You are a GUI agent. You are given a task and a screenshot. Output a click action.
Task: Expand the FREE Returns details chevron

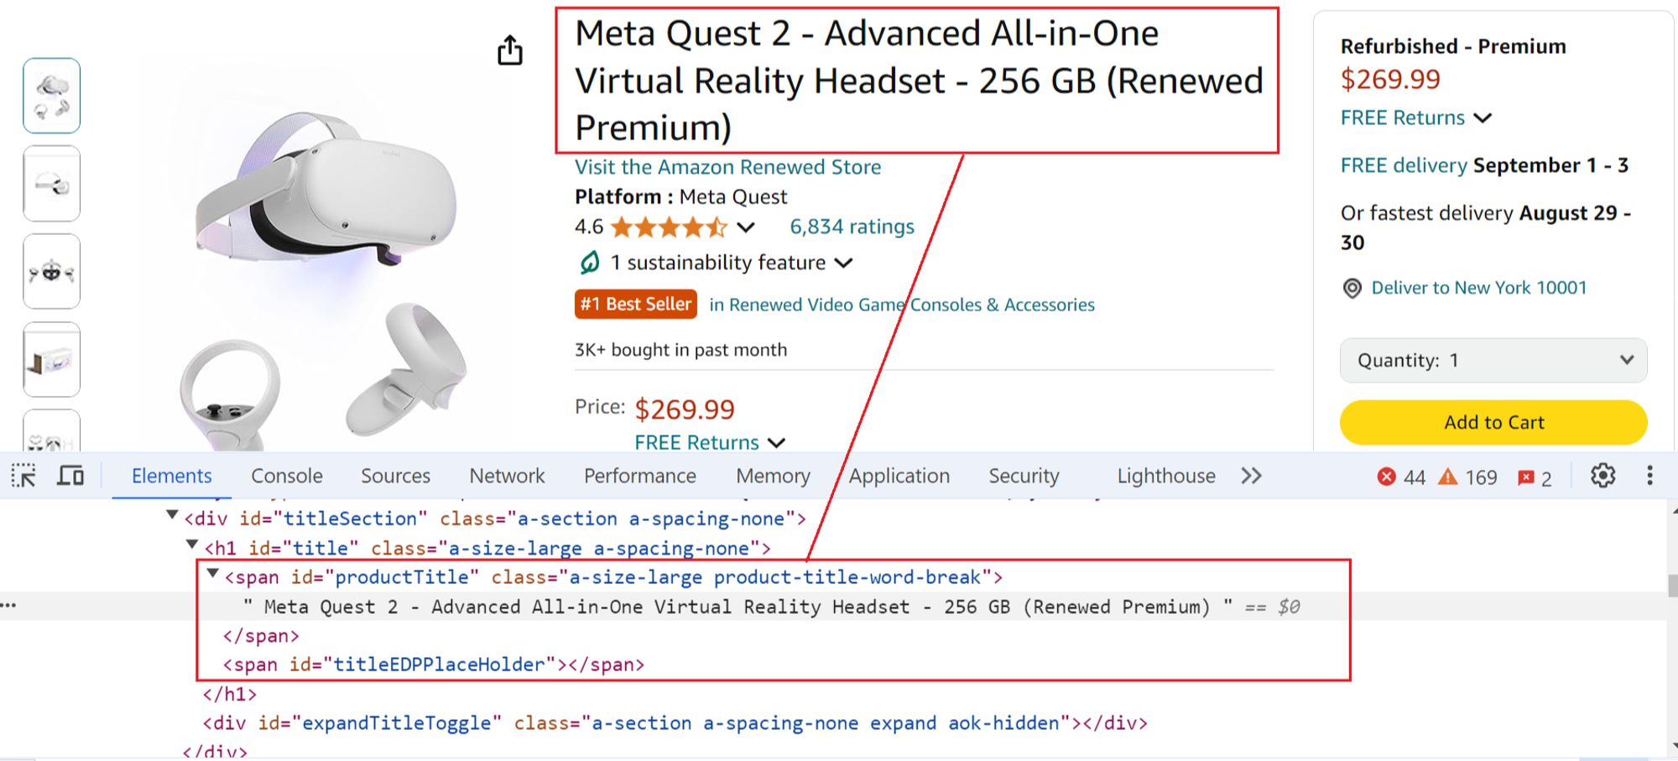pyautogui.click(x=1483, y=118)
